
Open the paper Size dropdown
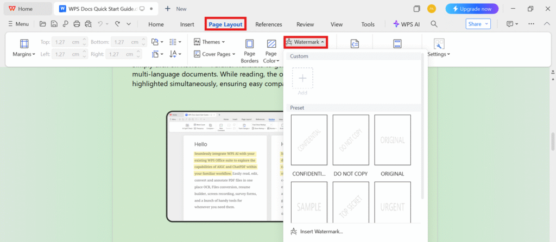(x=157, y=54)
